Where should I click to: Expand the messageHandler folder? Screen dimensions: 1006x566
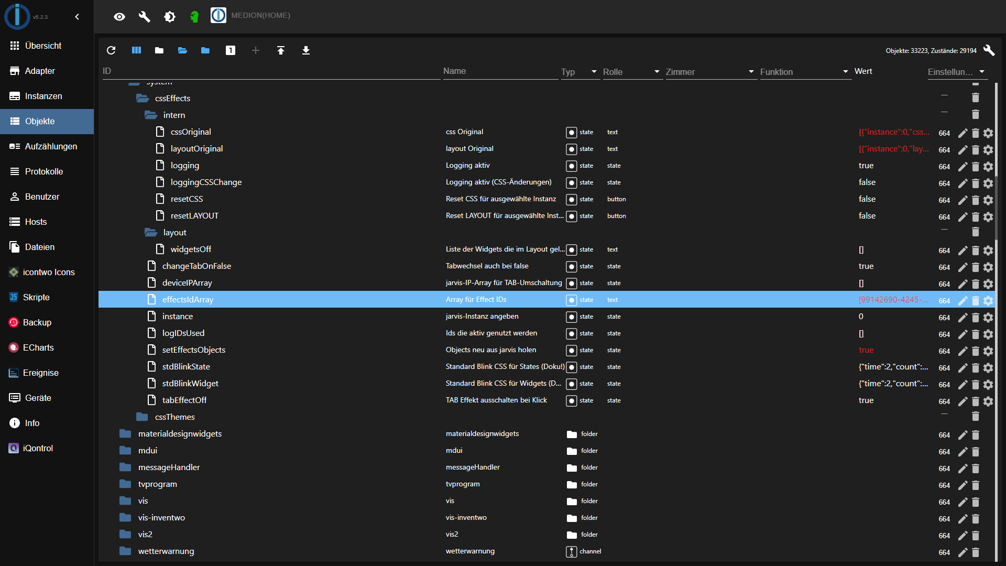pyautogui.click(x=125, y=467)
